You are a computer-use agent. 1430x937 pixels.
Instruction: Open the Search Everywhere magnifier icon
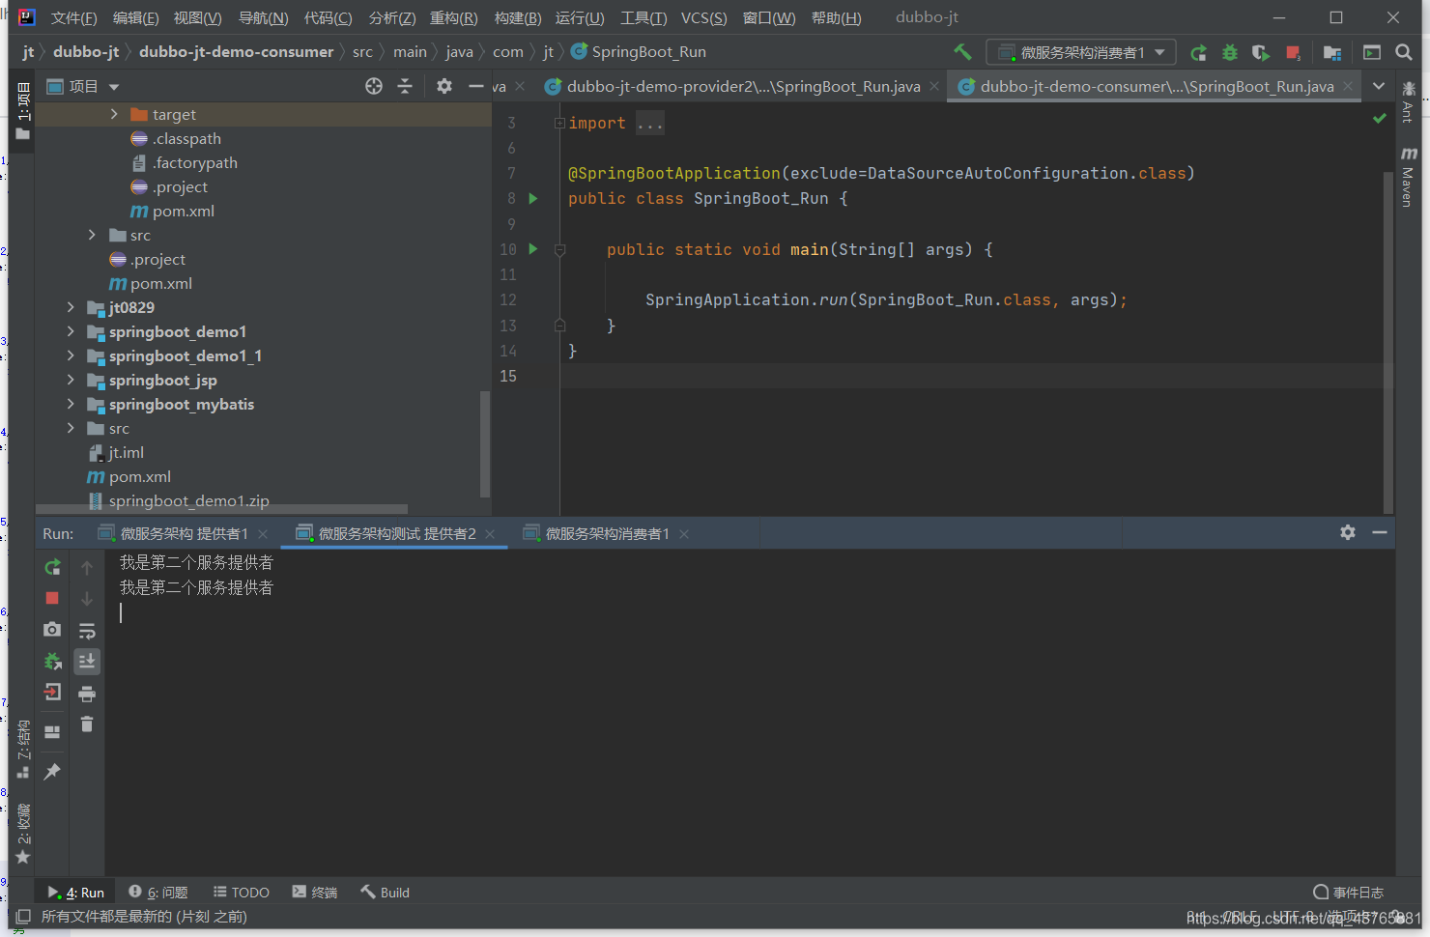[1404, 52]
